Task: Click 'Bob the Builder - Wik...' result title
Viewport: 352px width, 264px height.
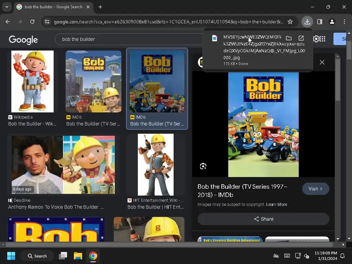Action: click(x=32, y=124)
